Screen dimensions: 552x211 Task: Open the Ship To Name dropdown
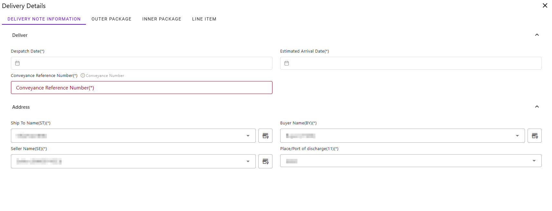click(248, 136)
